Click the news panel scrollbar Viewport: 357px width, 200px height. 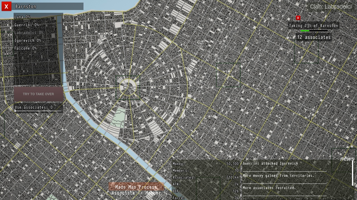click(x=353, y=173)
